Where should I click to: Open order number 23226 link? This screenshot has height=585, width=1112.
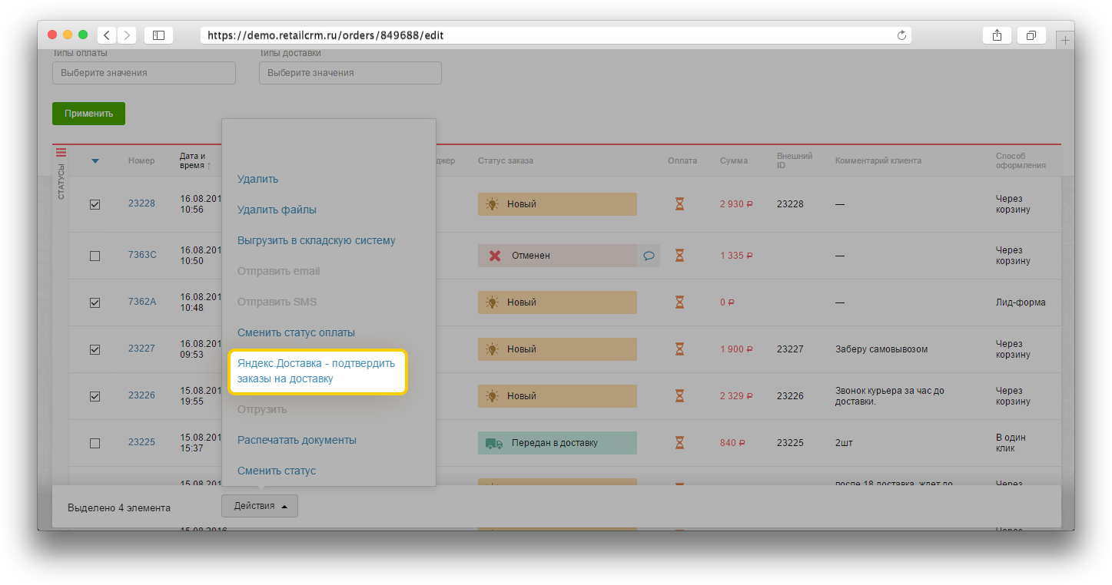coord(141,395)
